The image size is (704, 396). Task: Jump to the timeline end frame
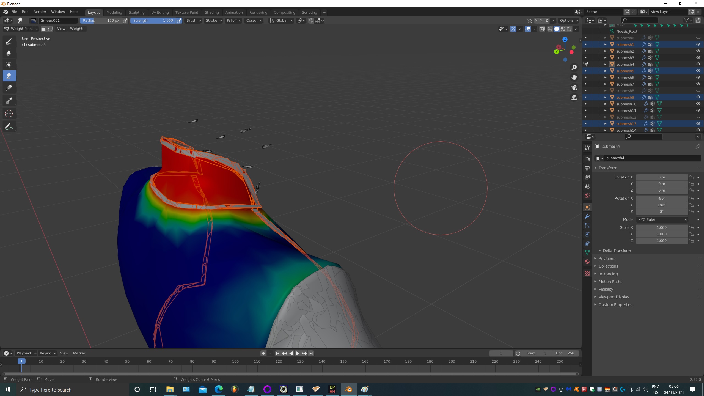311,353
